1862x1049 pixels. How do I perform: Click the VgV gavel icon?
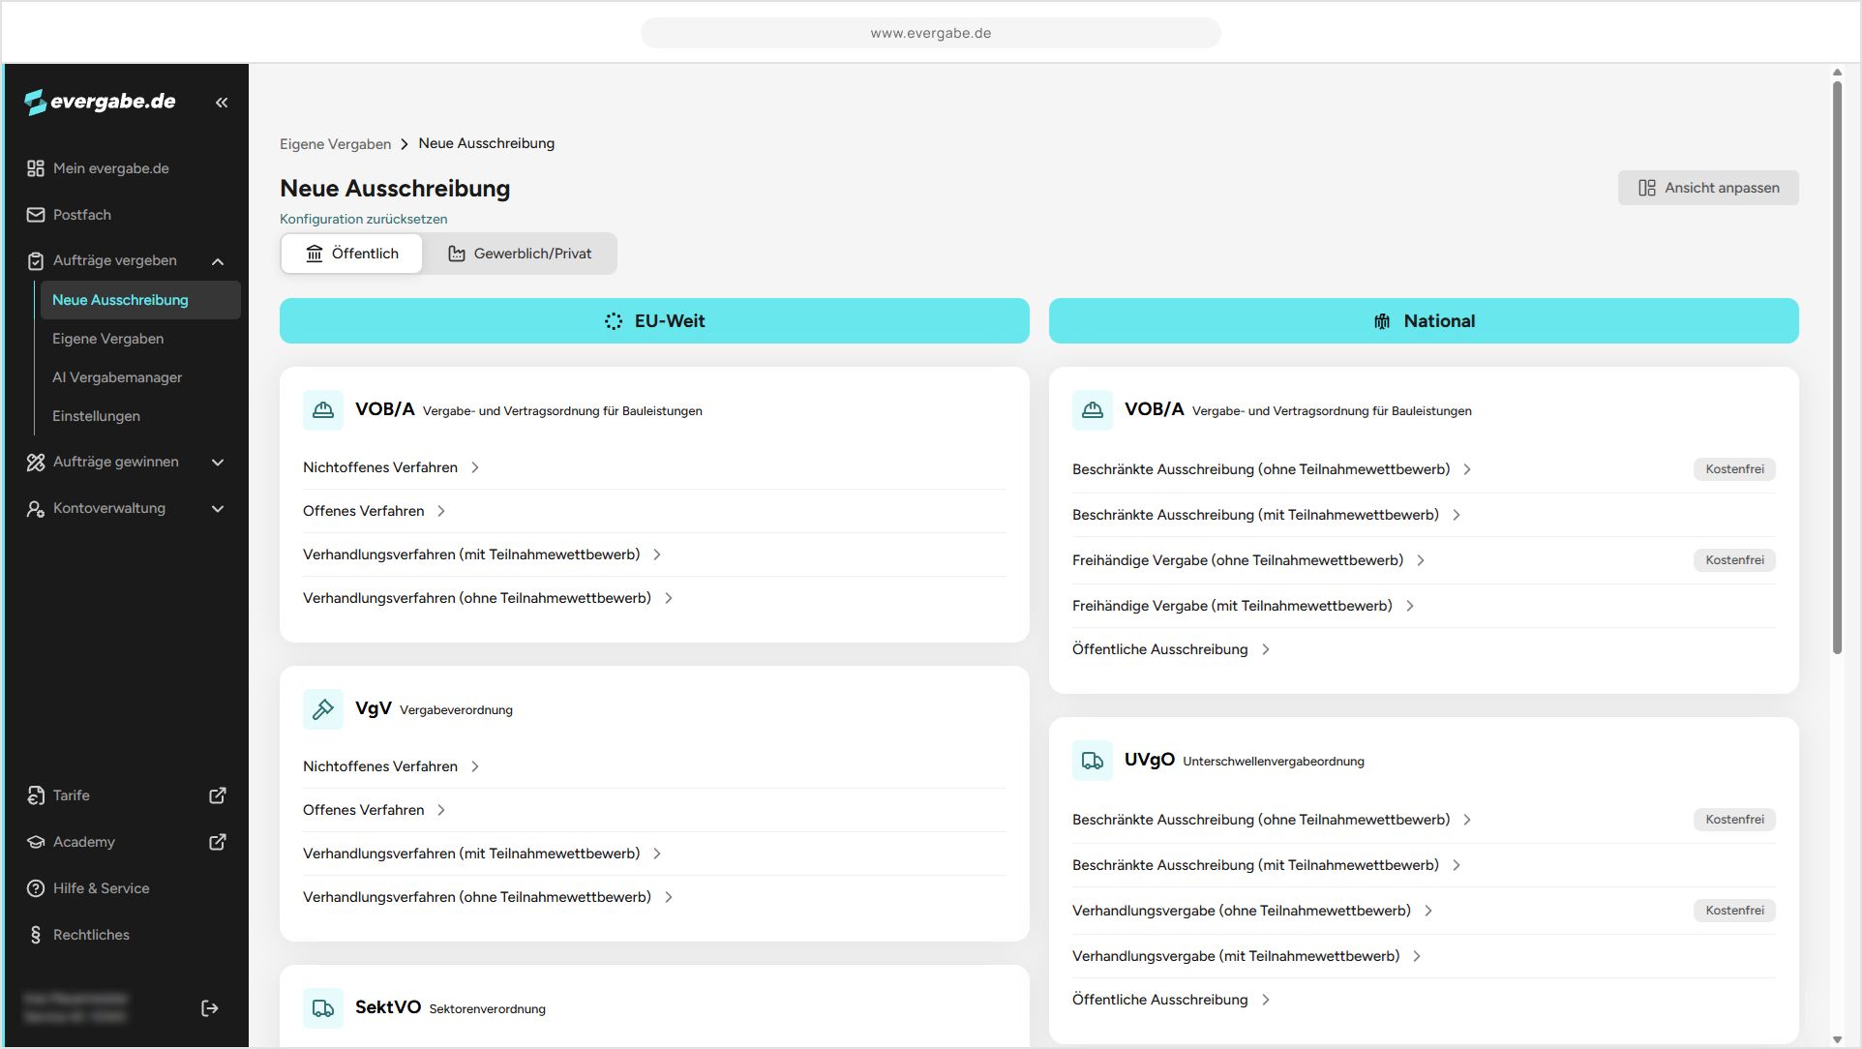point(323,709)
